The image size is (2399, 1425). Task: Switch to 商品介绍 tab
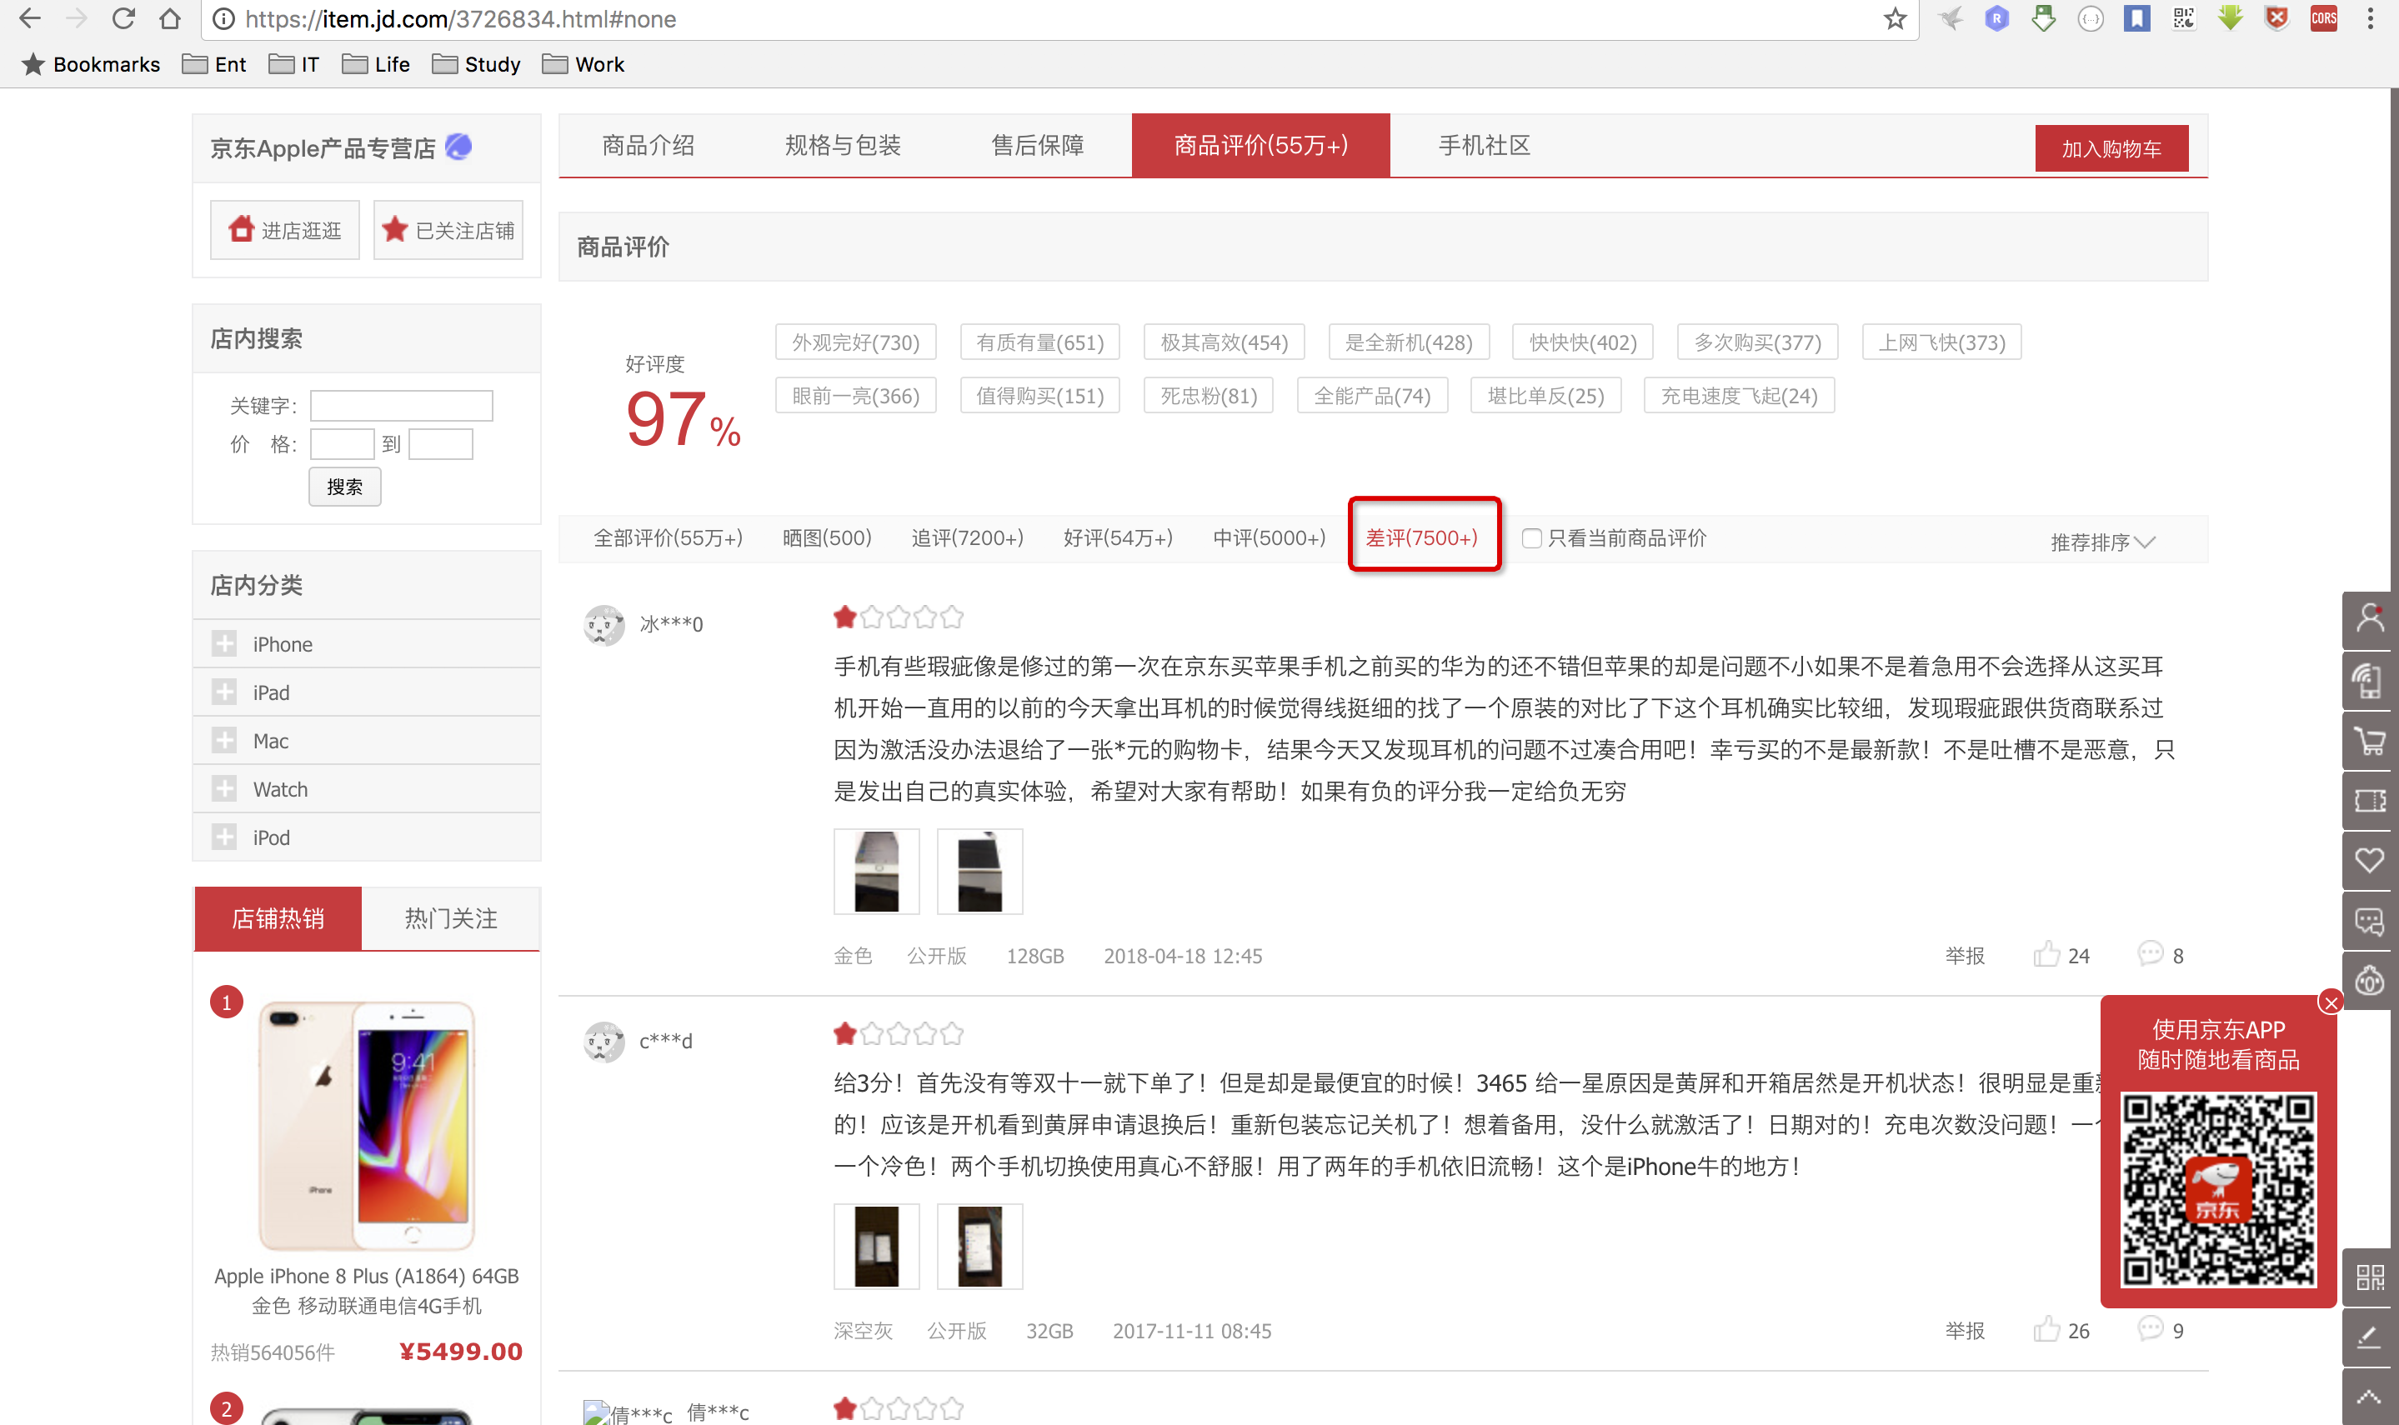point(649,145)
